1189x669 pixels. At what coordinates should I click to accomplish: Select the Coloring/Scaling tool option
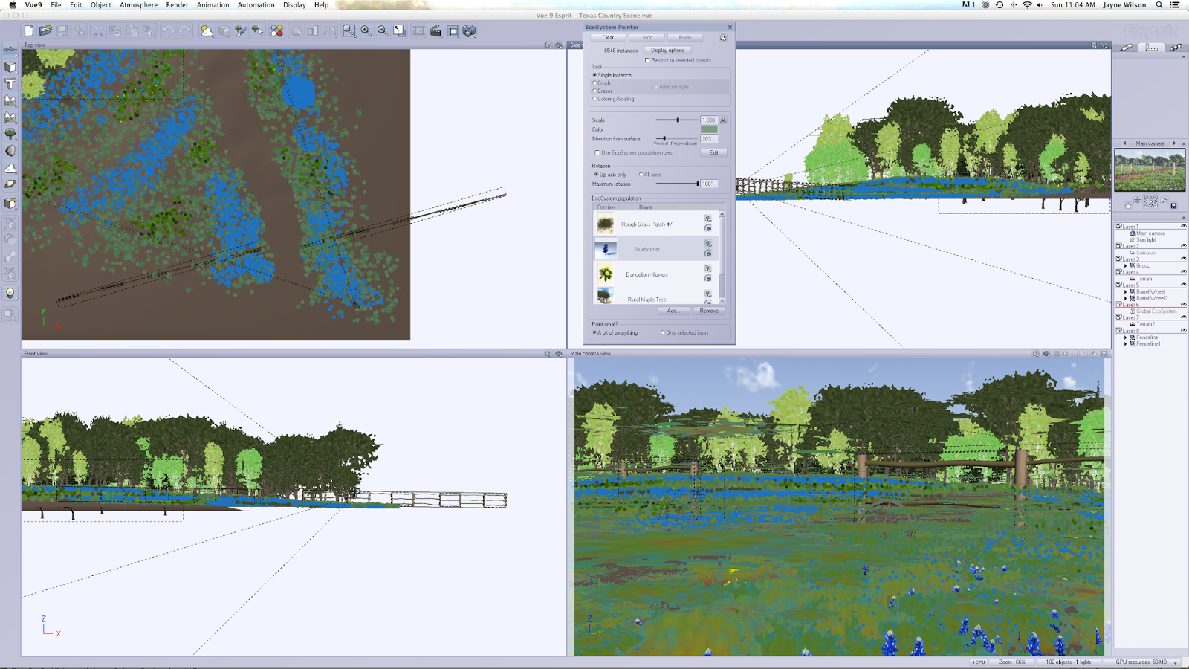[x=614, y=99]
